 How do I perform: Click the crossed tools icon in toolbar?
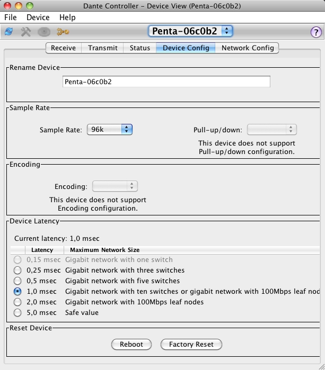[26, 32]
